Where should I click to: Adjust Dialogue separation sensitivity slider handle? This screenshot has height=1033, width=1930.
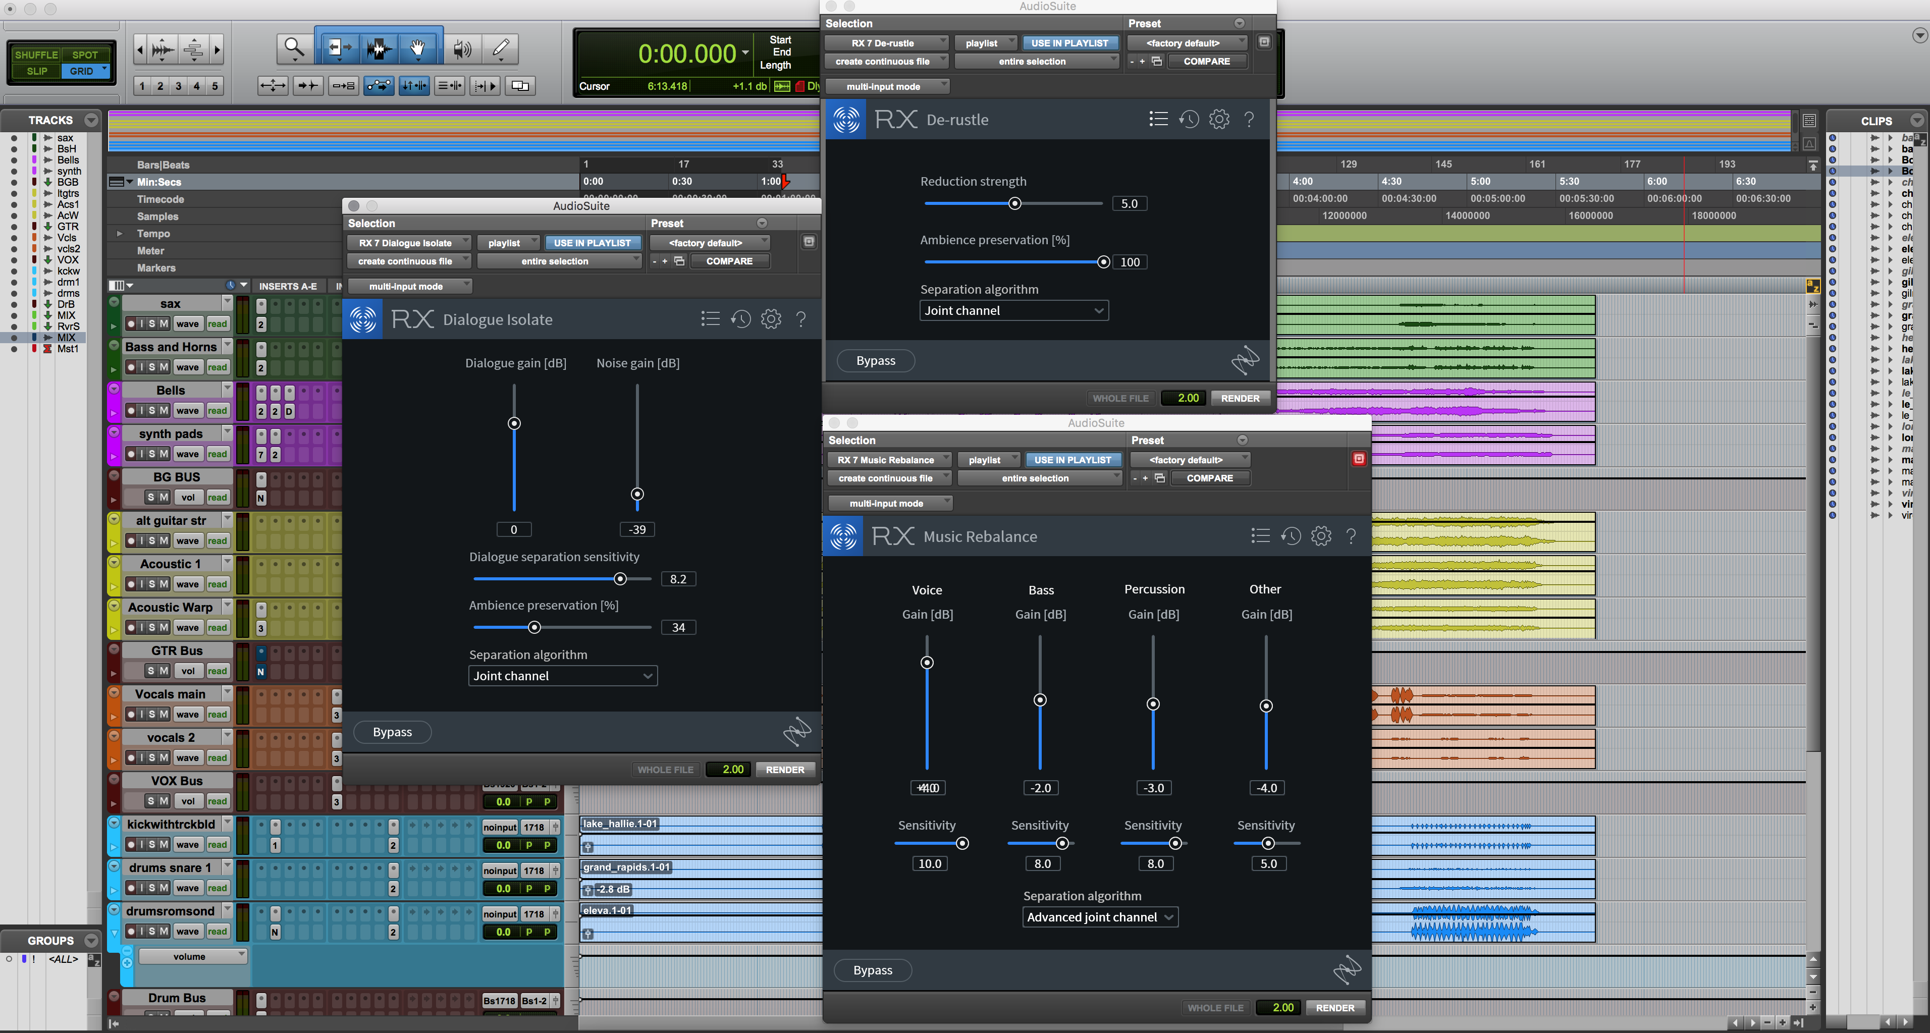click(620, 579)
